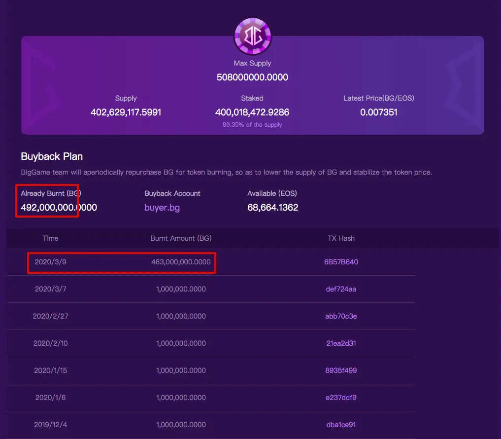Viewport: 501px width, 439px height.
Task: Click the 2020/1/6 date cell
Action: [x=50, y=398]
